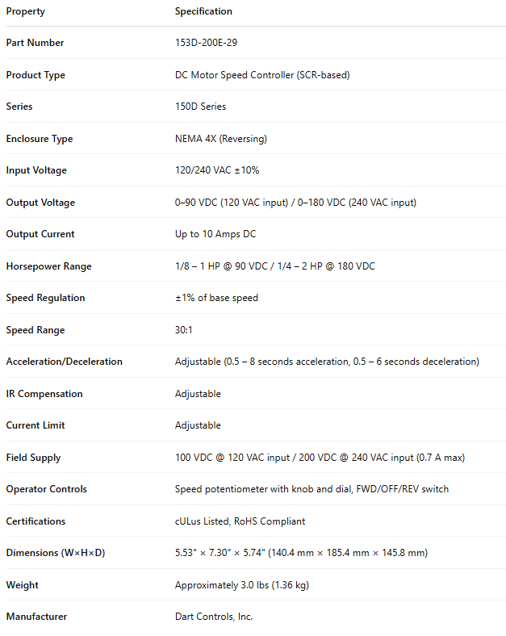506x636 pixels.
Task: Select the Dimensions (W×H×D) value text
Action: coord(301,553)
